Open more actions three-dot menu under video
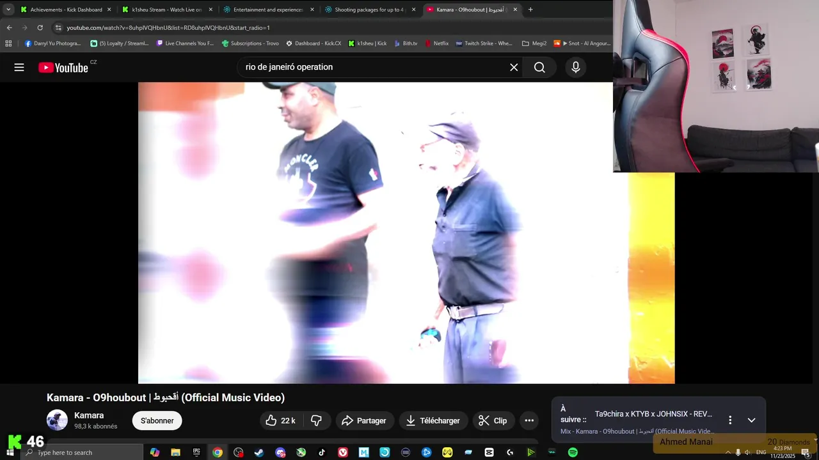The height and width of the screenshot is (460, 819). click(x=529, y=420)
